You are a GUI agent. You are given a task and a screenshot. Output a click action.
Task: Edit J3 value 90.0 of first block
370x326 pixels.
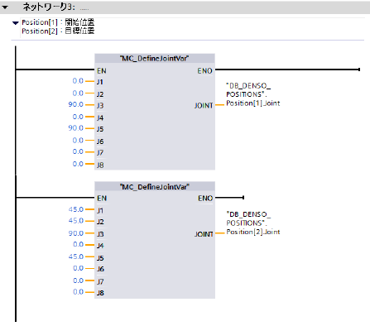76,104
